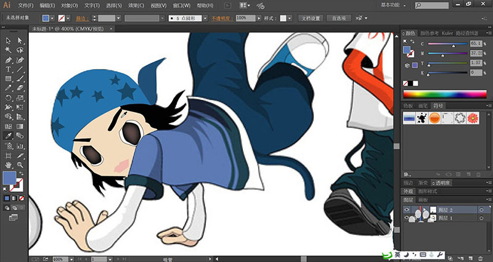
Task: Select the red flower symbol thumbnail
Action: pyautogui.click(x=473, y=118)
